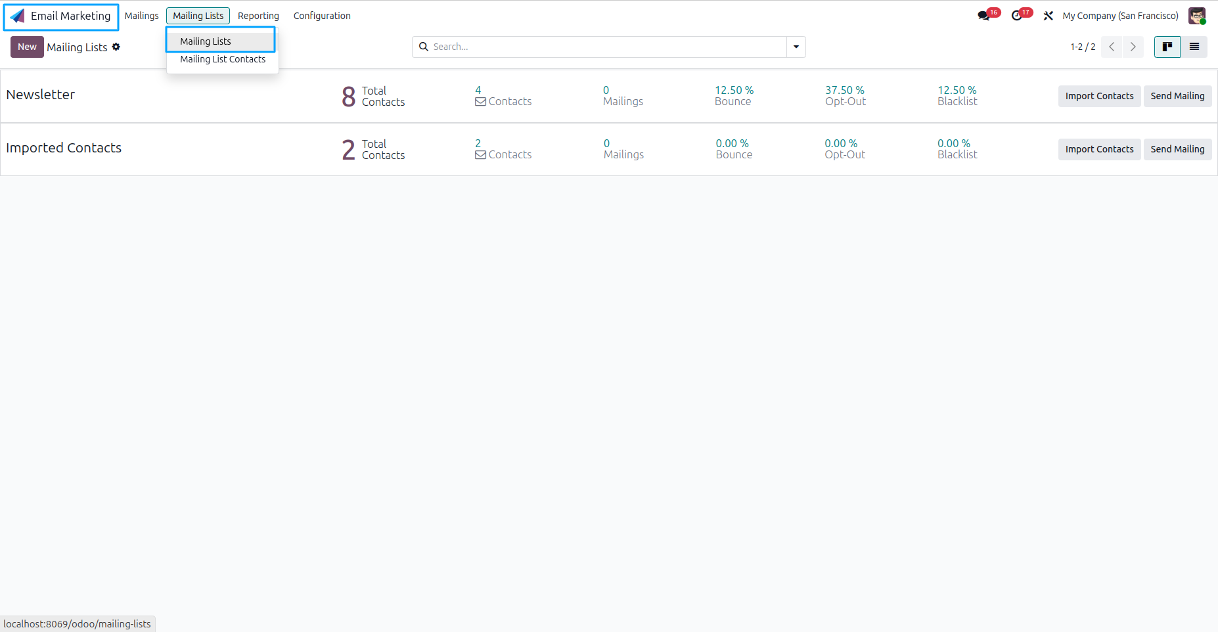This screenshot has width=1218, height=632.
Task: Click envelope icon in Newsletter Contacts
Action: tap(480, 102)
